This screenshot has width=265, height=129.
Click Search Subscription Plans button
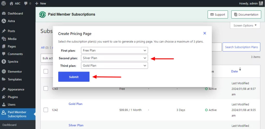point(241,47)
